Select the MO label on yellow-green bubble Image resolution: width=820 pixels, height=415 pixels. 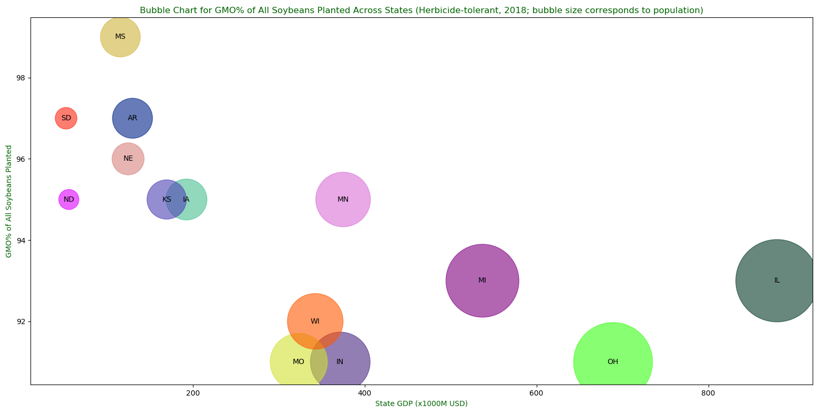299,362
